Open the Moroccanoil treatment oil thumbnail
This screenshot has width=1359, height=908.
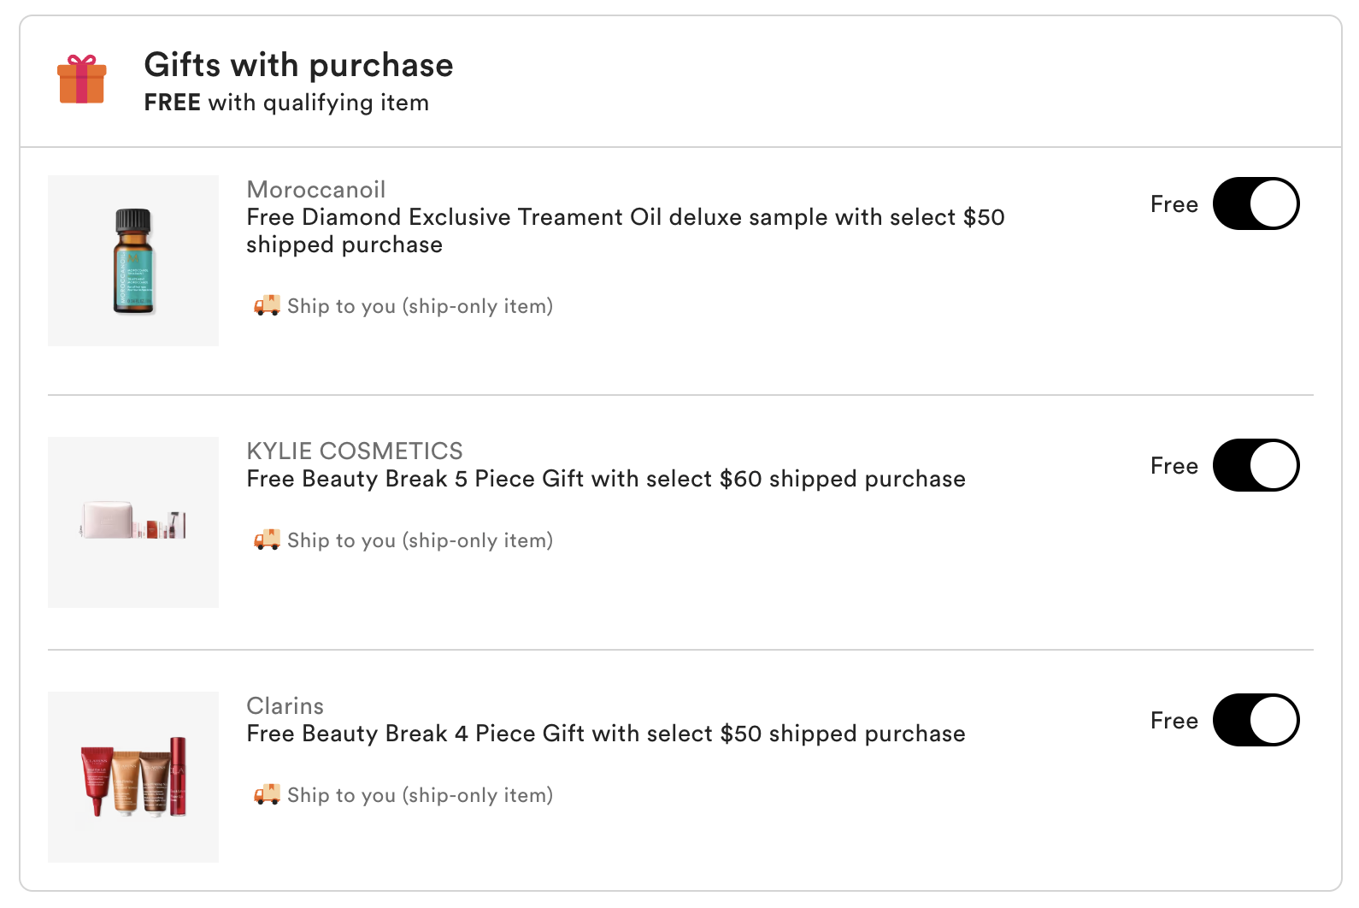(133, 261)
